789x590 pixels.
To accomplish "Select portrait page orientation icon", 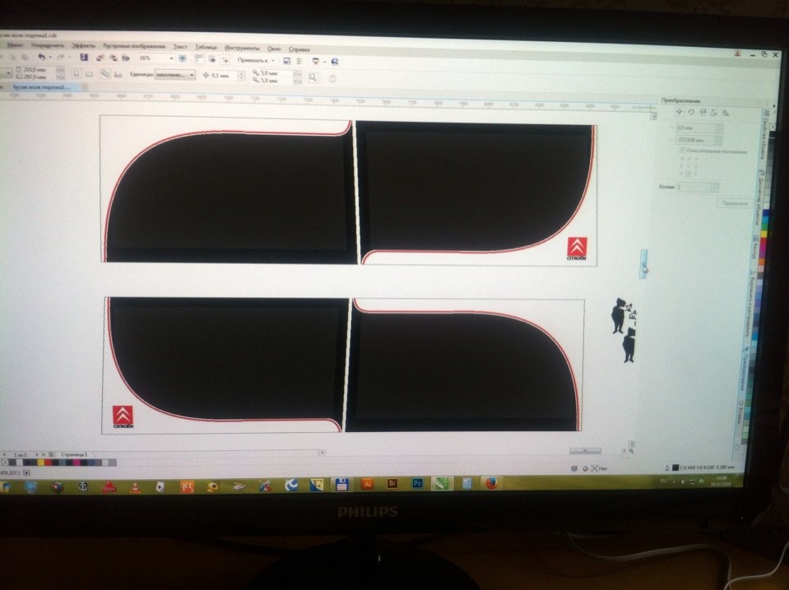I will (77, 73).
